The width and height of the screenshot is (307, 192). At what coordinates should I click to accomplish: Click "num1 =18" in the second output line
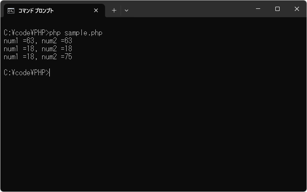(19, 49)
